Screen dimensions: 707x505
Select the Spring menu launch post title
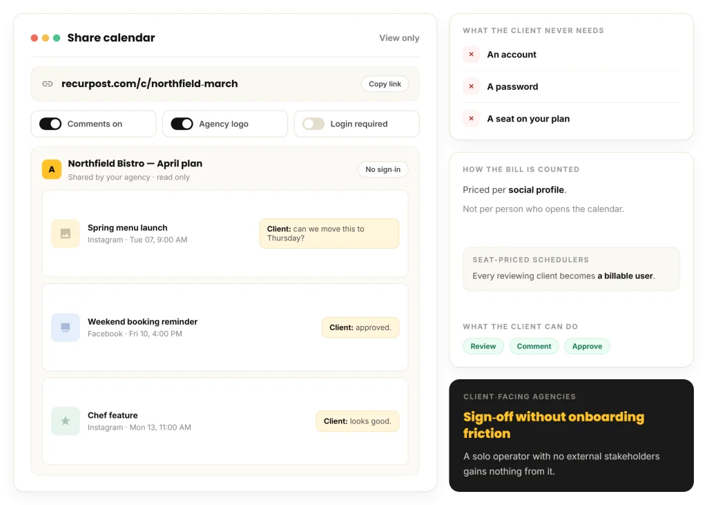(x=128, y=228)
